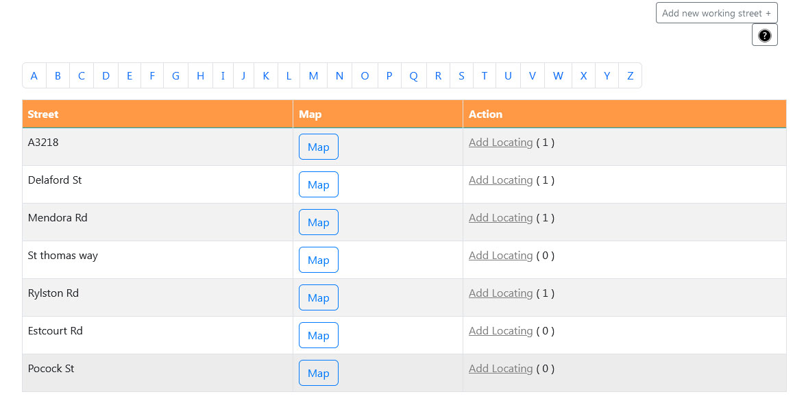Open Map for Pocock St
Viewport: 806px width, 403px height.
coord(319,373)
